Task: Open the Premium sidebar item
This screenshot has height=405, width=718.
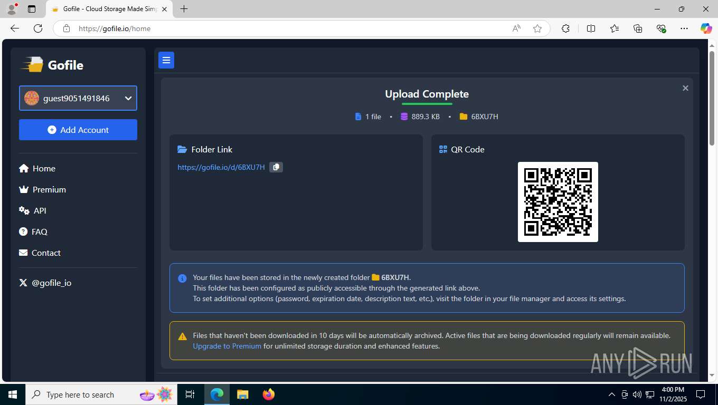Action: (42, 190)
